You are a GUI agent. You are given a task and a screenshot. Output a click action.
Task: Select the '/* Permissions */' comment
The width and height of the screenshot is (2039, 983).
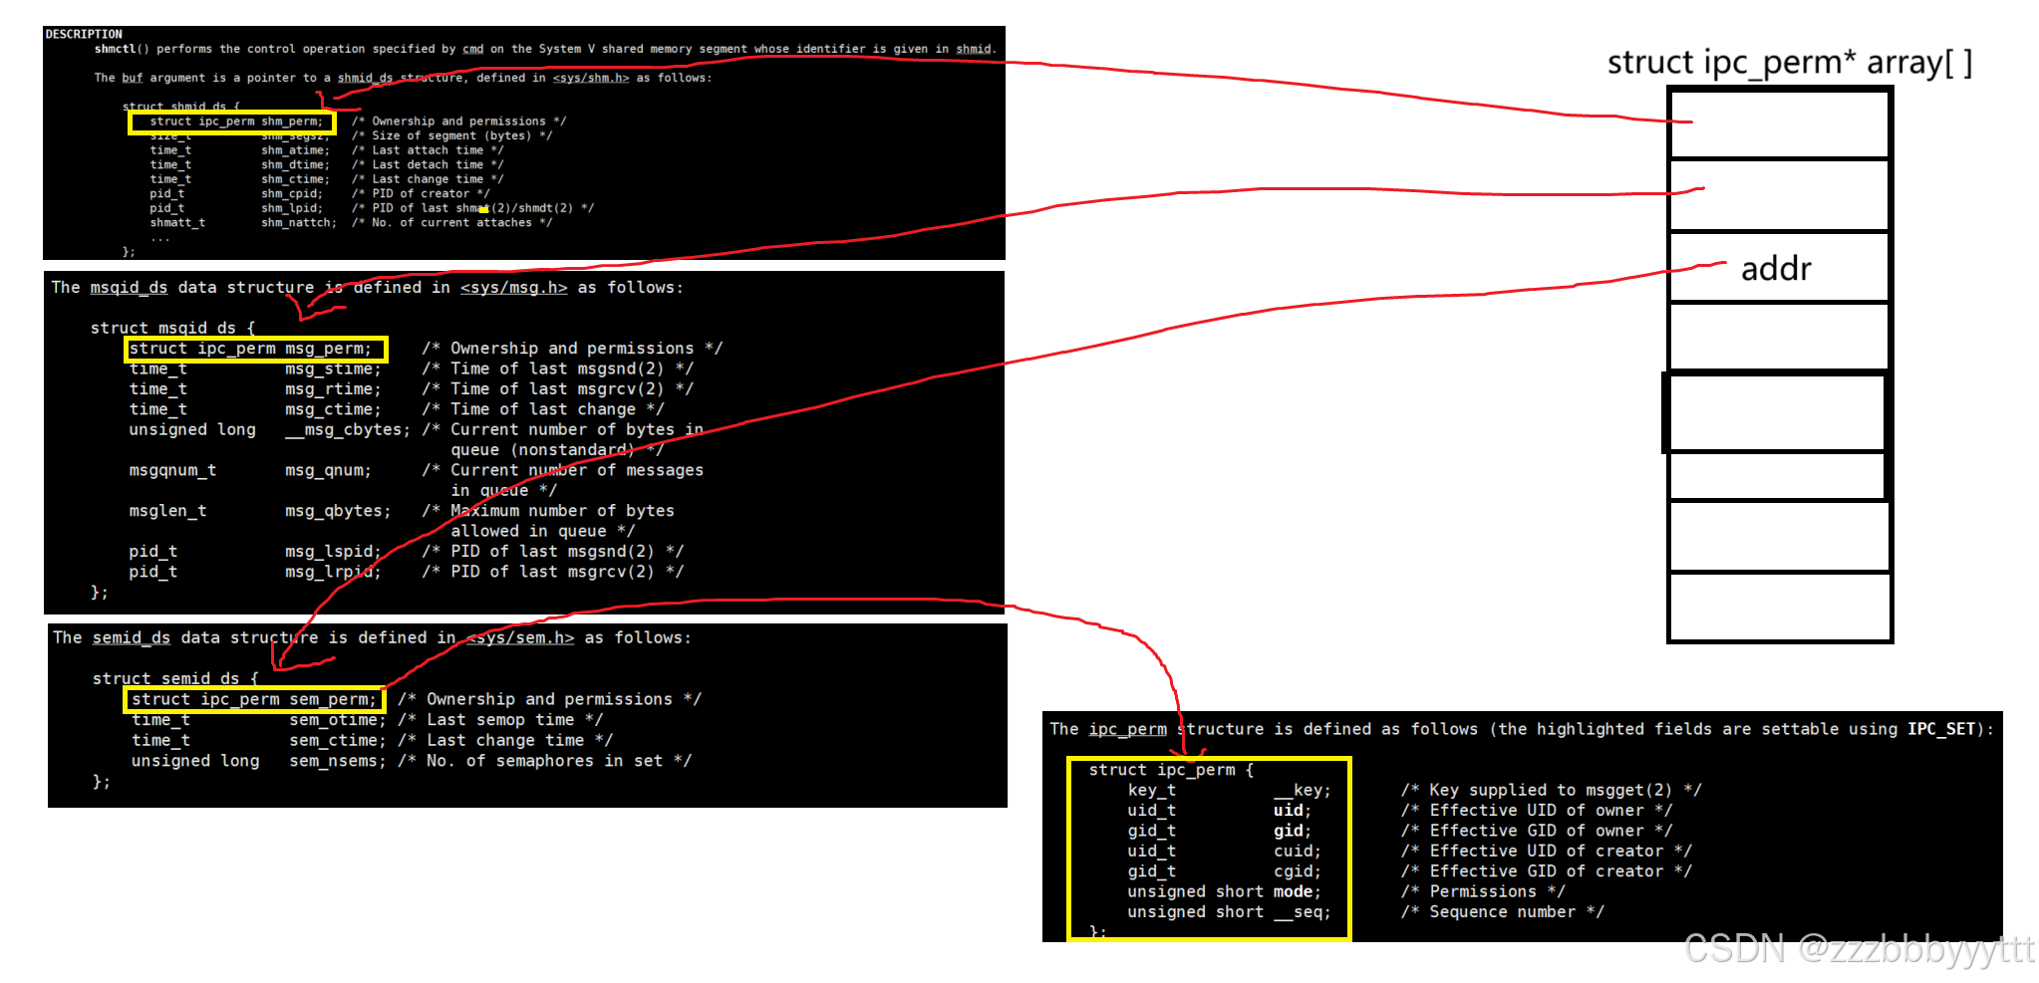[x=1483, y=892]
